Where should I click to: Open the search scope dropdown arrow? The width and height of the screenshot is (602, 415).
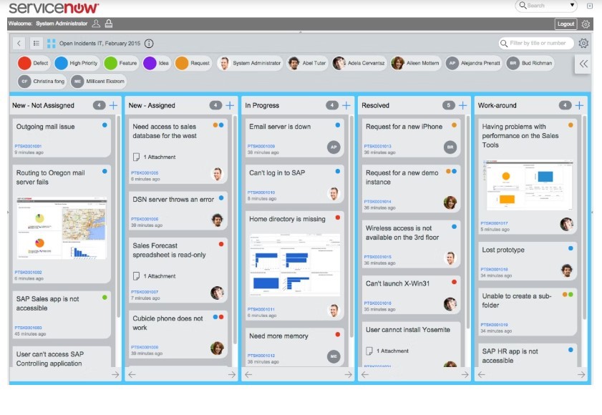coord(571,6)
